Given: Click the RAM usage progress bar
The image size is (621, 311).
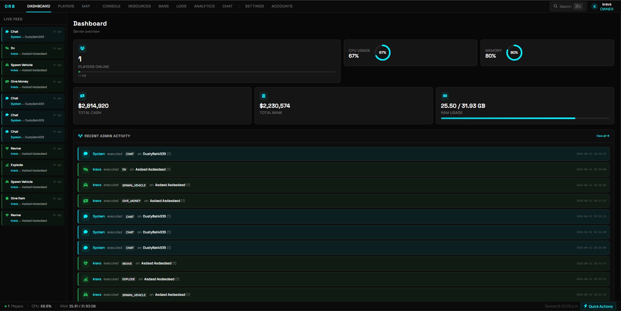Looking at the screenshot, I should click(525, 118).
